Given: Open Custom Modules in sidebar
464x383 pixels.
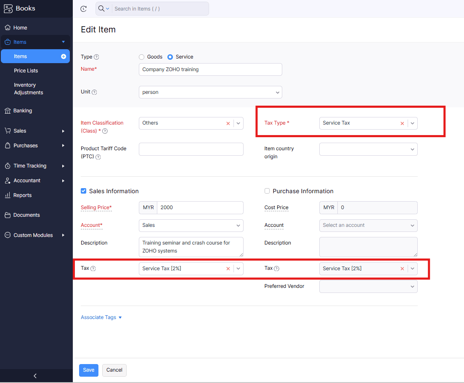Looking at the screenshot, I should pyautogui.click(x=35, y=235).
